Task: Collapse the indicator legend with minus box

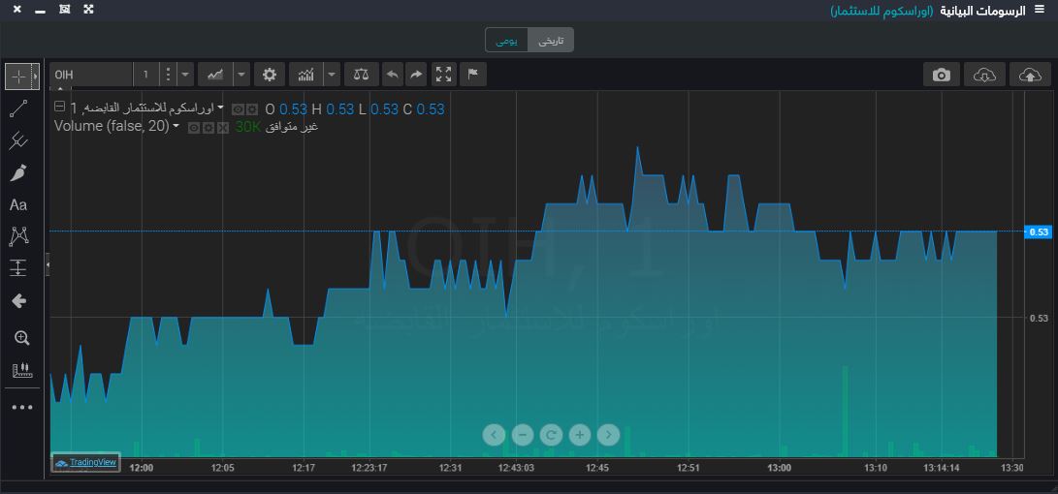Action: 60,108
